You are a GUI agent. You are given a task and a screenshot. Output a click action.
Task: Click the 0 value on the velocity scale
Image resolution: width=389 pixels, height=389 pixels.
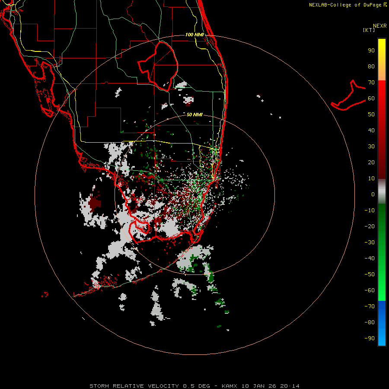(x=373, y=194)
